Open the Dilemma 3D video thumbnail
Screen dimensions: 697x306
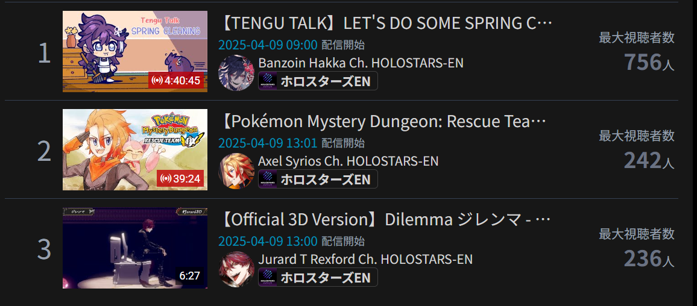[134, 248]
